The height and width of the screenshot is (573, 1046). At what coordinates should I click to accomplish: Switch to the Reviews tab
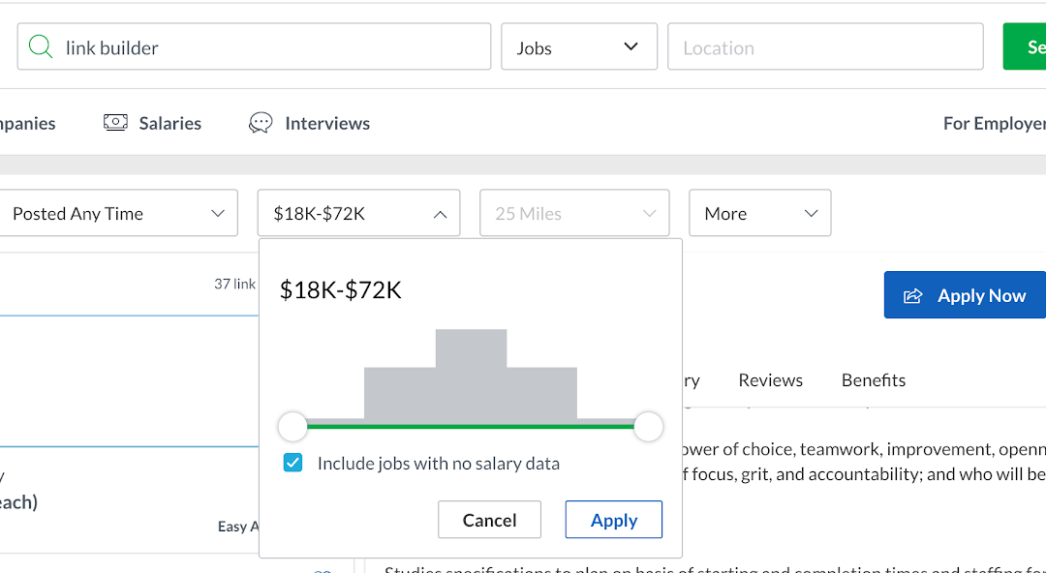pos(770,380)
